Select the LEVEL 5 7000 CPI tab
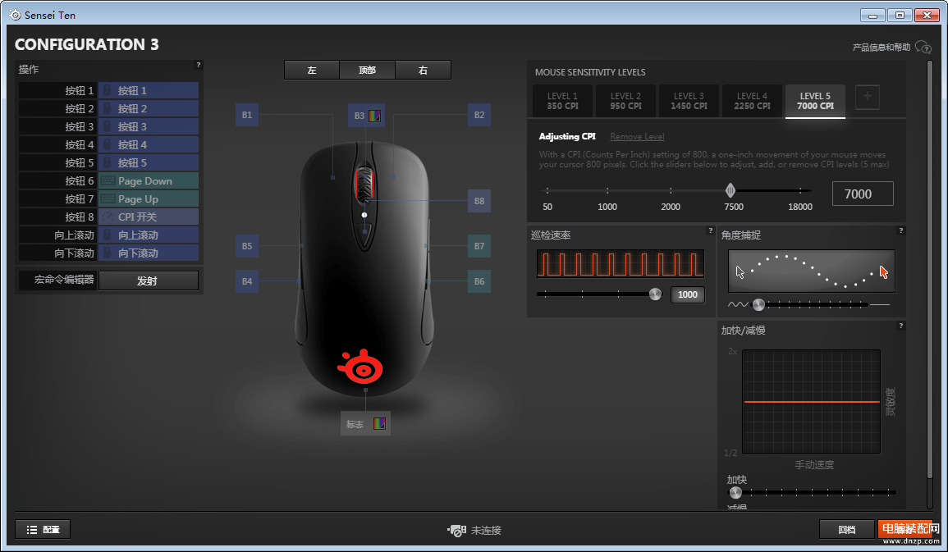 815,101
